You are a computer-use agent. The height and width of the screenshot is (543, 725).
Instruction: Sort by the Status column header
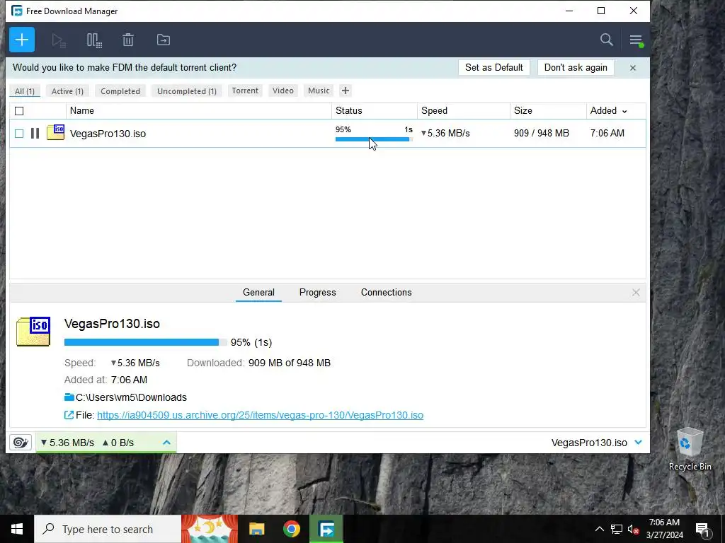point(375,111)
